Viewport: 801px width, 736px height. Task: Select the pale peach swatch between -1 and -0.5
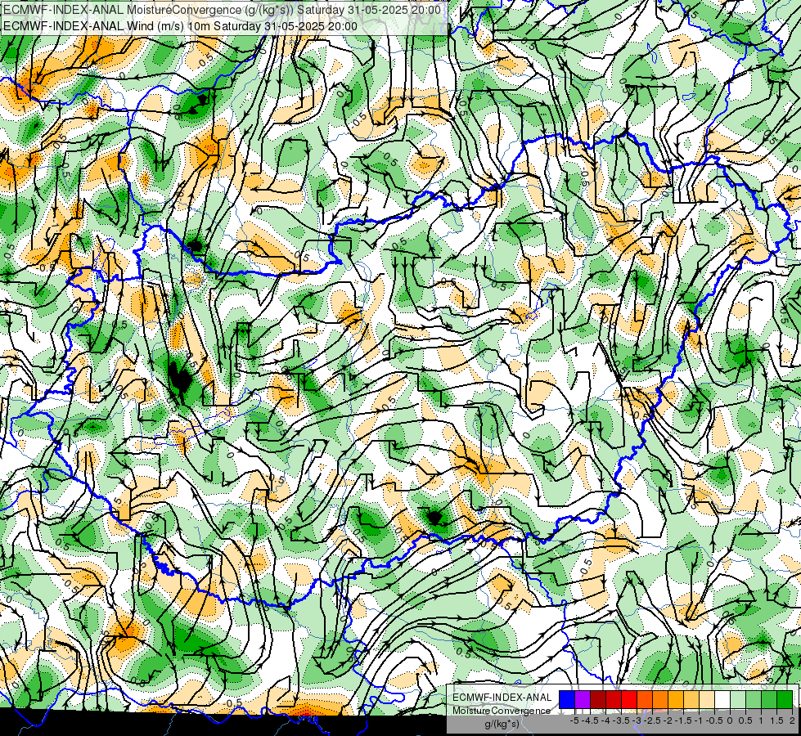click(707, 700)
